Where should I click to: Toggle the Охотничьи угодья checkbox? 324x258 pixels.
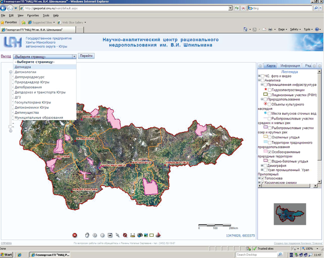pyautogui.click(x=270, y=137)
